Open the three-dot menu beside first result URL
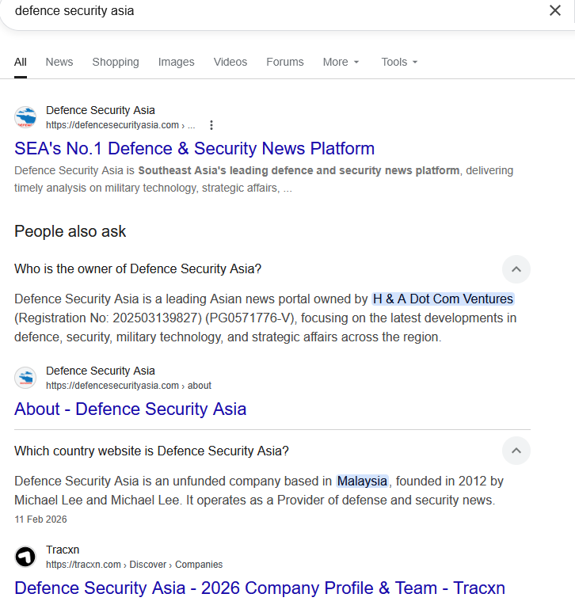This screenshot has width=575, height=609. [x=211, y=125]
